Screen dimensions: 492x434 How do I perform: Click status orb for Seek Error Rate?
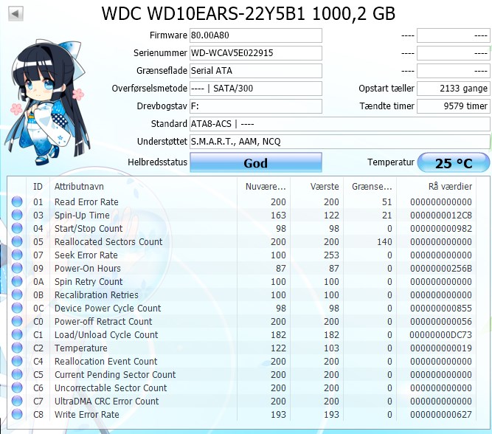click(x=17, y=255)
